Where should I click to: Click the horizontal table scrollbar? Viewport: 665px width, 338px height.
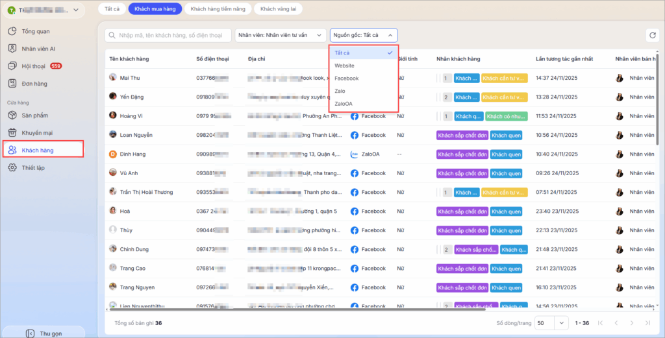325,309
